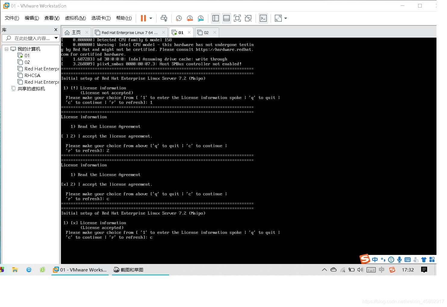Launch Internet Explorer from the taskbar

pyautogui.click(x=29, y=270)
